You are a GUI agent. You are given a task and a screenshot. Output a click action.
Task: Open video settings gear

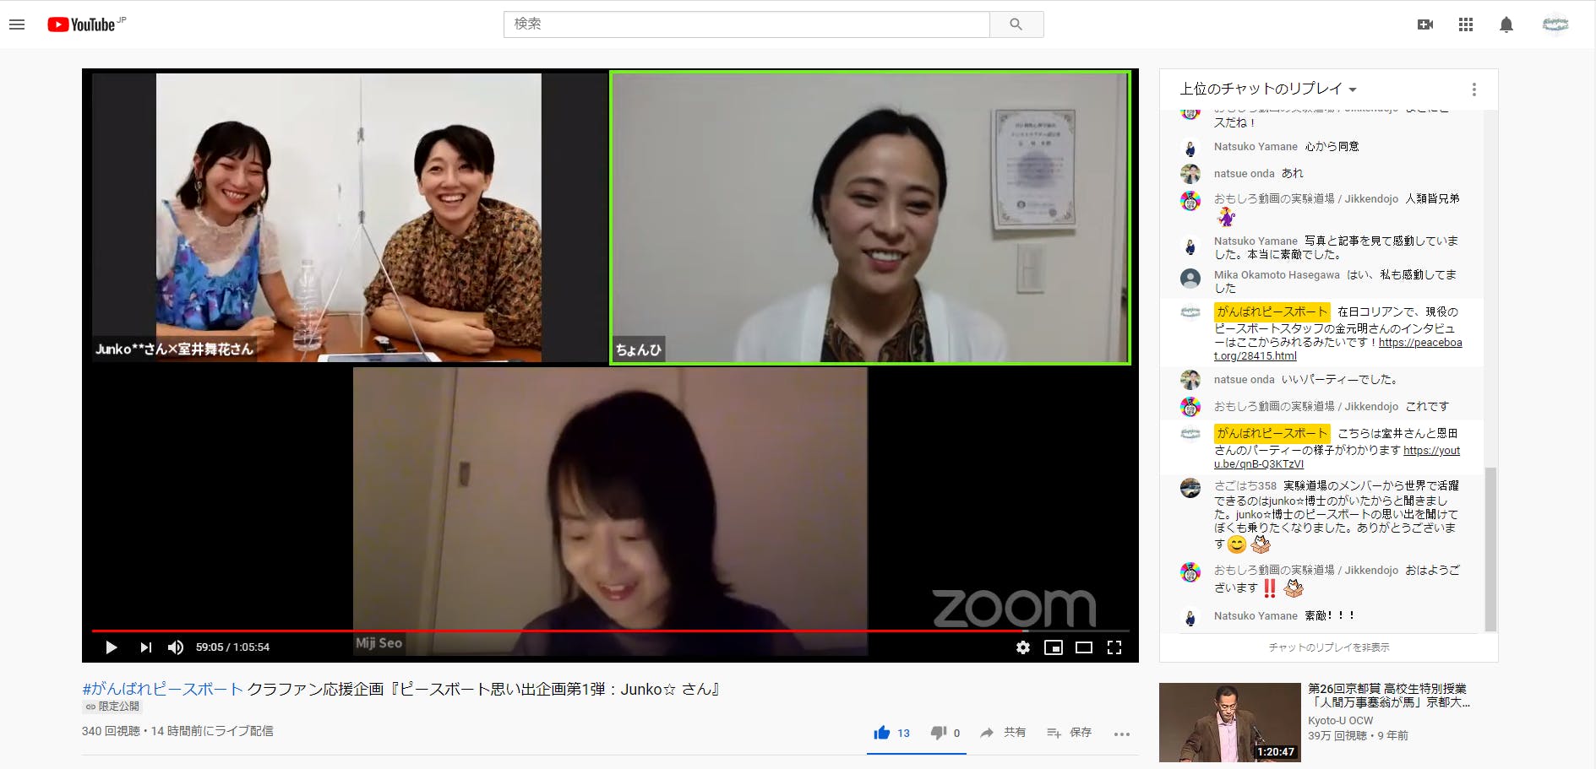click(x=1022, y=647)
